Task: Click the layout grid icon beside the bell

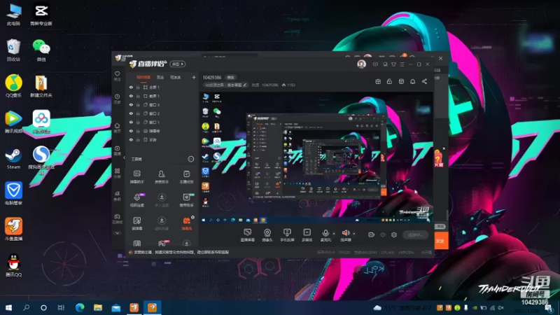Action: (401, 81)
